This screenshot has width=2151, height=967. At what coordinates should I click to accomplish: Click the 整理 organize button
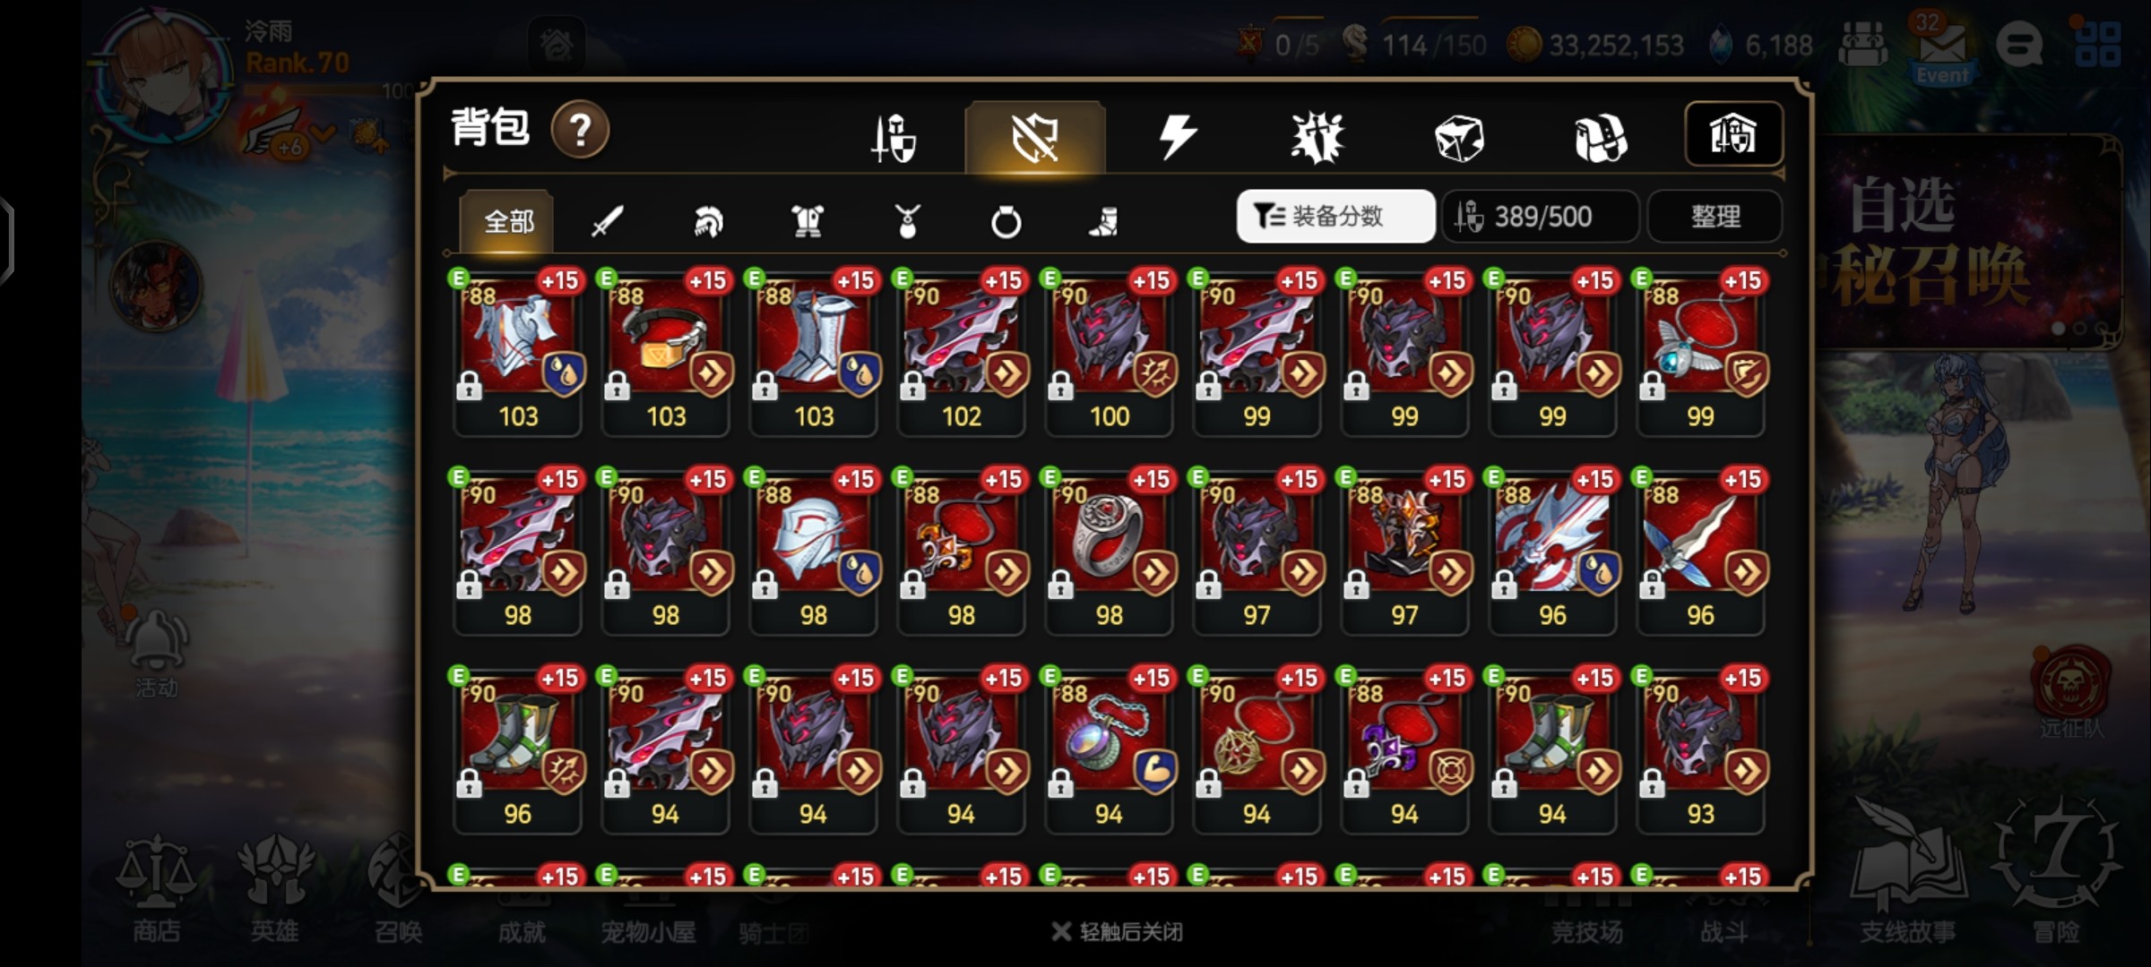1715,216
